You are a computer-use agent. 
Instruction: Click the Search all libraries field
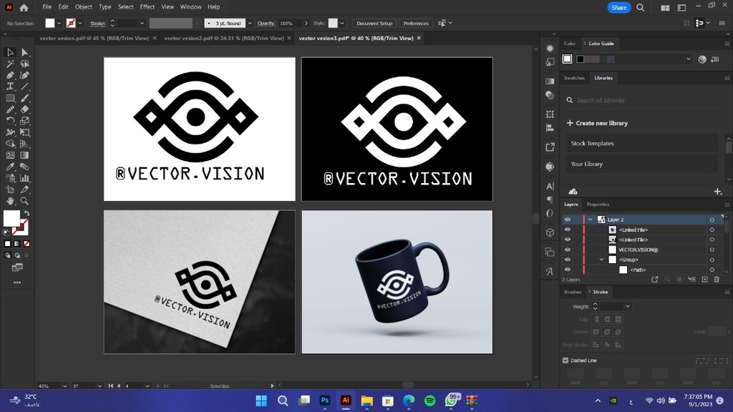[645, 100]
